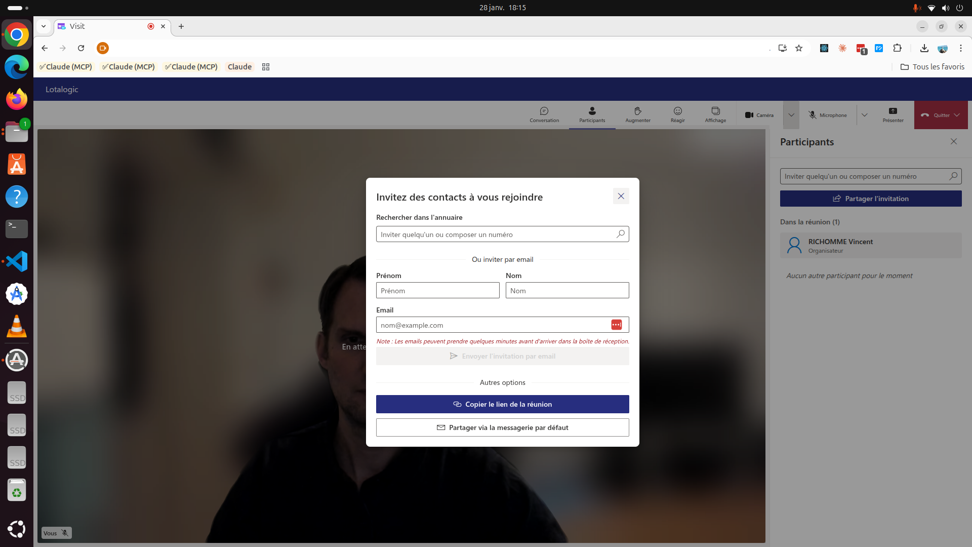This screenshot has width=972, height=547.
Task: Click Partager l'invitation button
Action: [x=870, y=199]
